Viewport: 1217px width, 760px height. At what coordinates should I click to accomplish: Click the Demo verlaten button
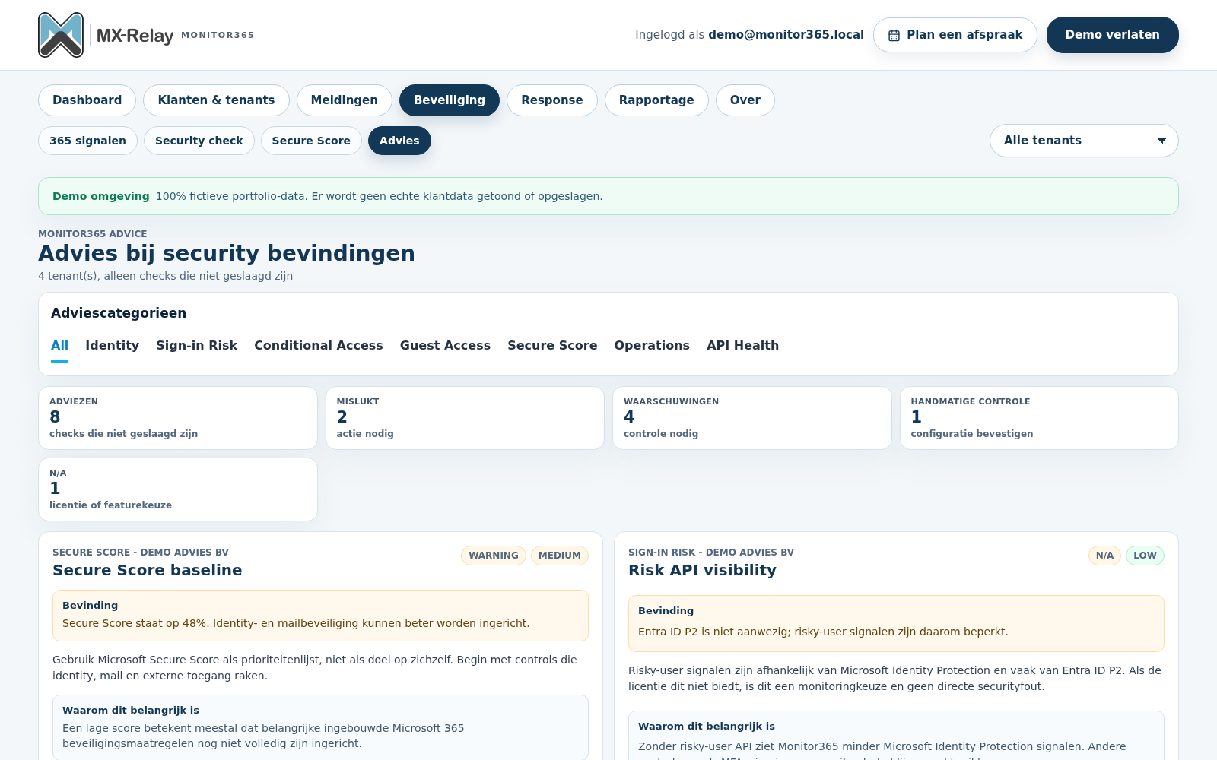pos(1112,35)
